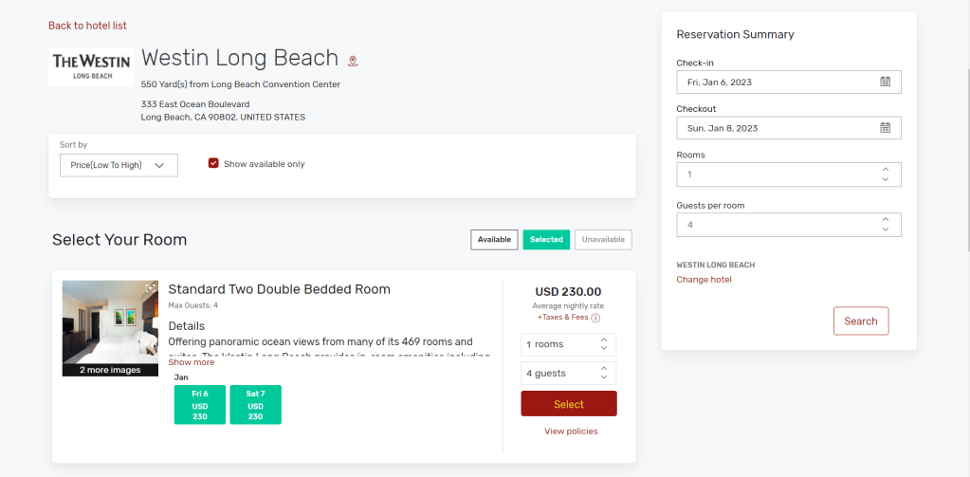Click the room photo gallery expand icon
This screenshot has height=477, width=970.
(x=150, y=288)
